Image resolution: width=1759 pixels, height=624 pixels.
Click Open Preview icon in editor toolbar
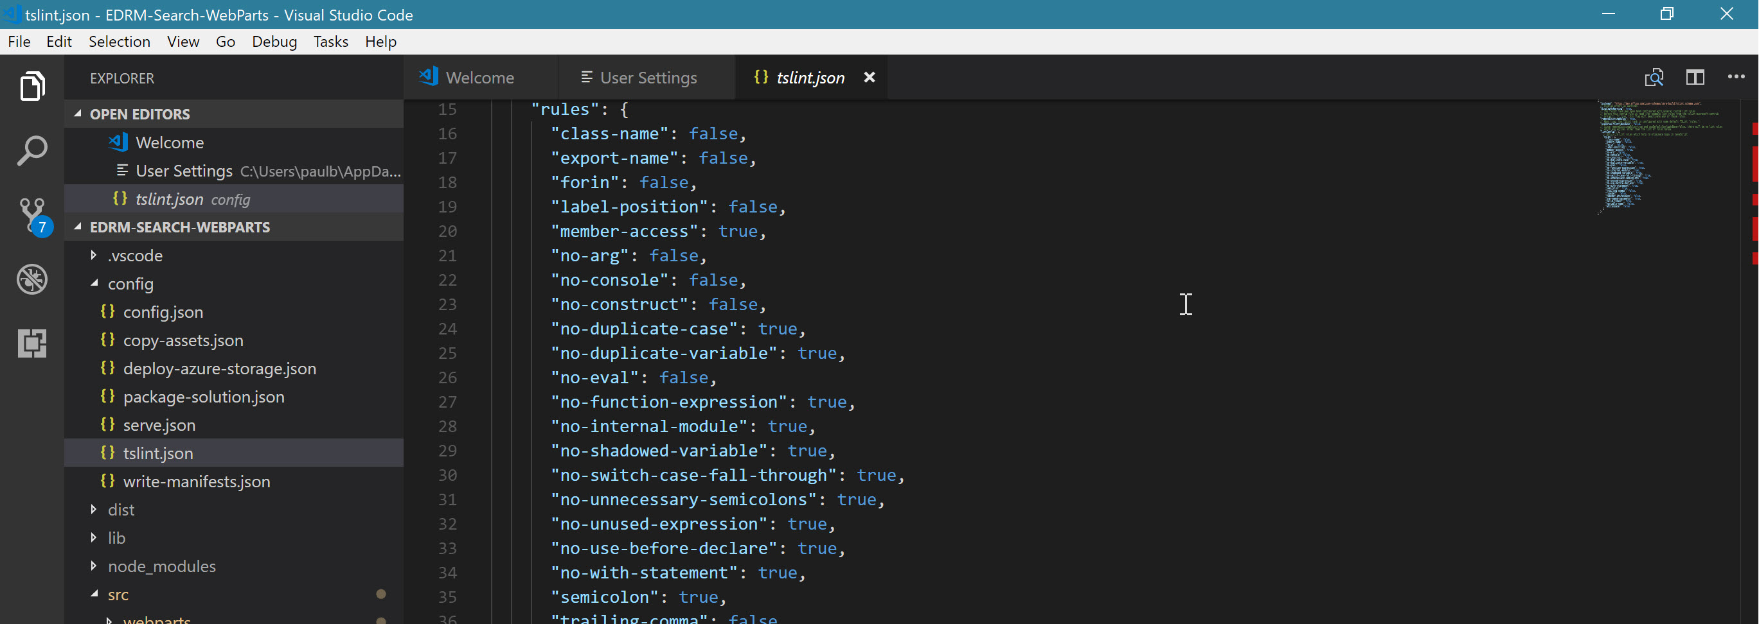[x=1654, y=78]
